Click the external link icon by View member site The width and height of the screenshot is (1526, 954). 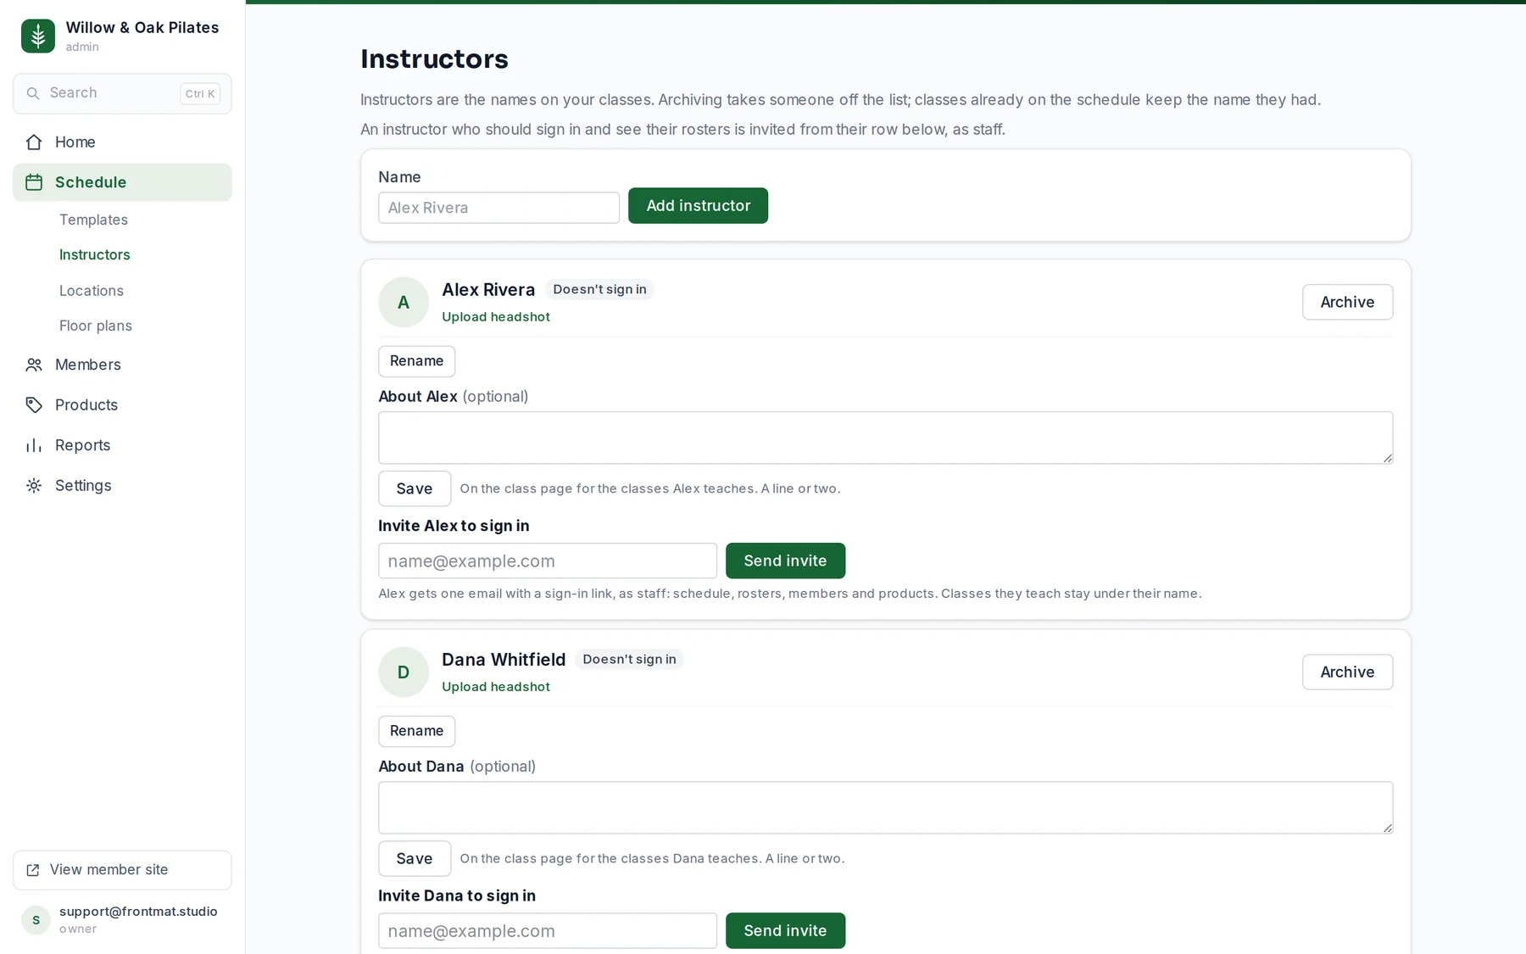click(33, 870)
